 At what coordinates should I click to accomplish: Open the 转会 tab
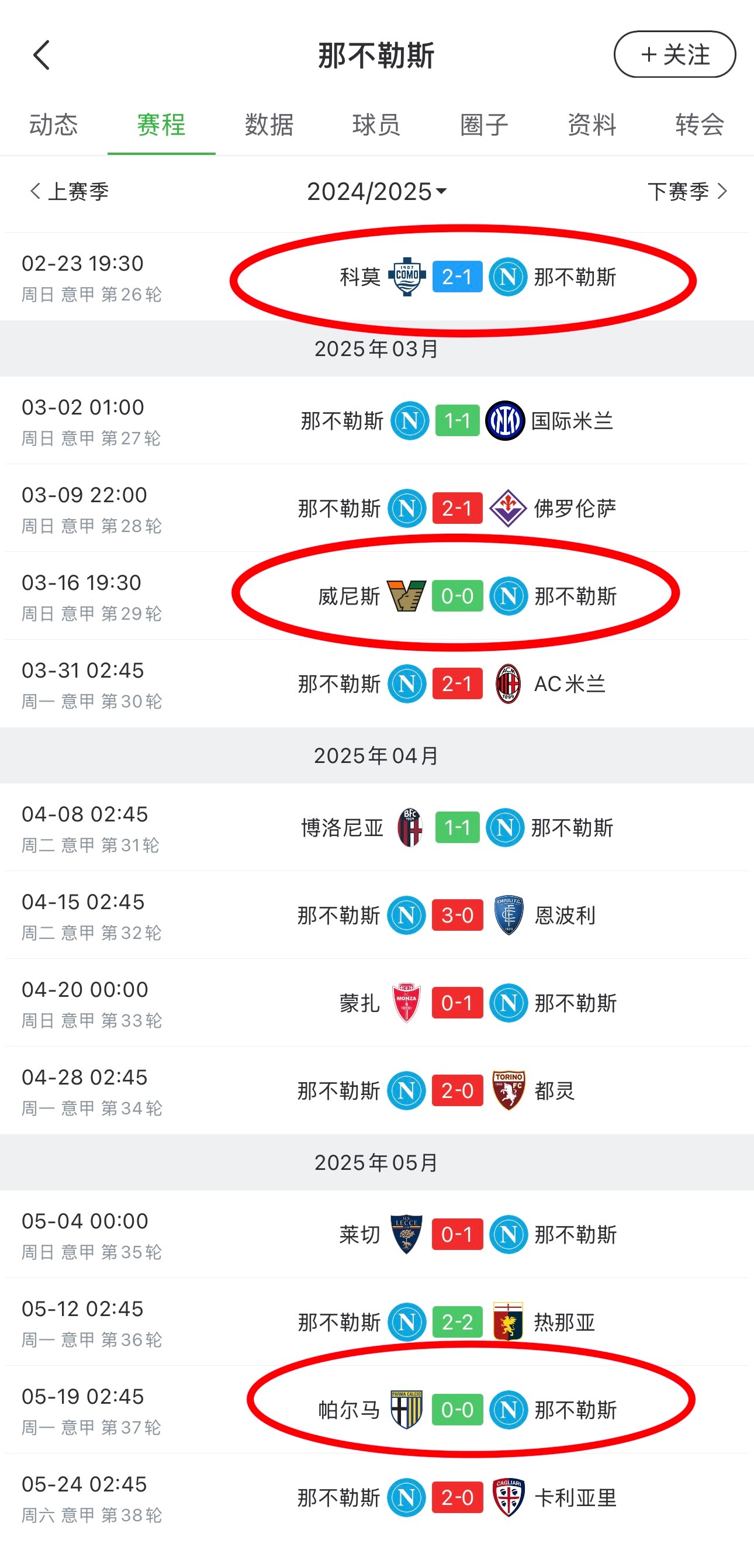click(700, 125)
